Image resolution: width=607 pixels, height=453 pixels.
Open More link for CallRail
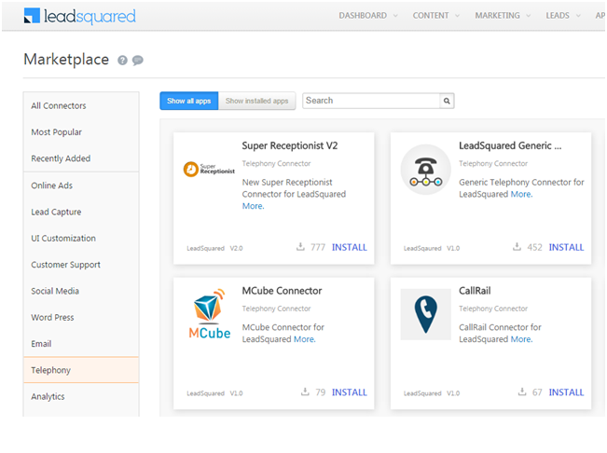[x=521, y=339]
